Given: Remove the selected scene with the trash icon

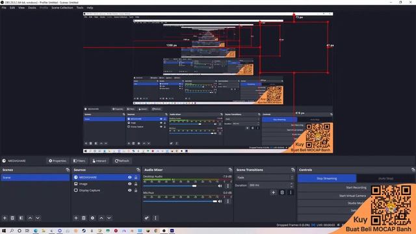Looking at the screenshot, I should tap(12, 218).
